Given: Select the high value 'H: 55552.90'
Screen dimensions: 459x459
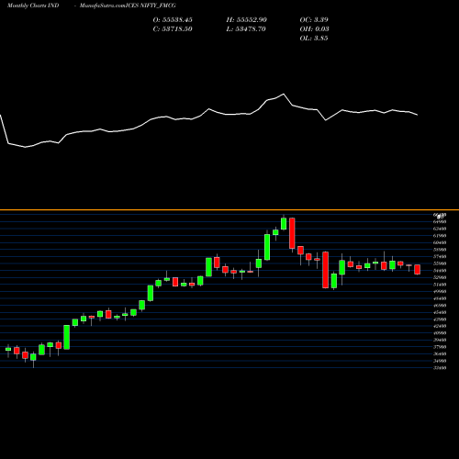Looking at the screenshot, I should (x=247, y=19).
